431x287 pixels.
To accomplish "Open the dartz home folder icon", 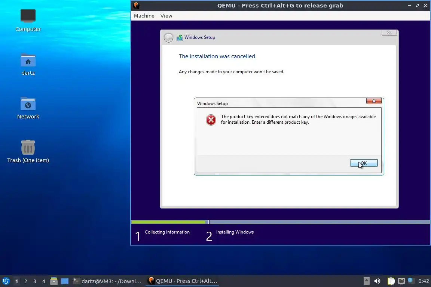I will click(x=28, y=65).
